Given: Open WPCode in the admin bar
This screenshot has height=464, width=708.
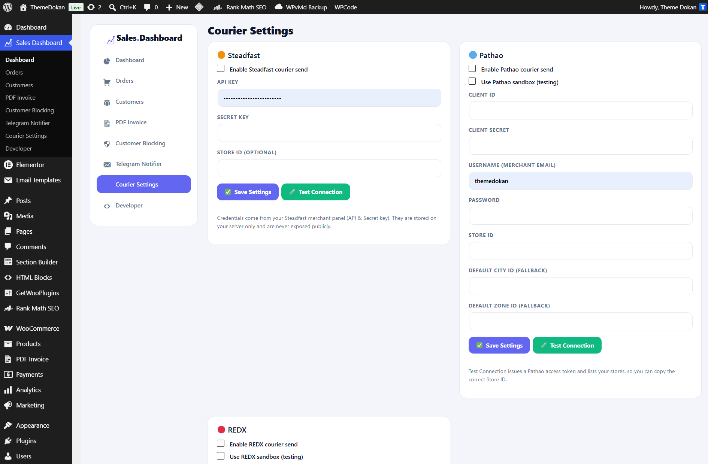Looking at the screenshot, I should (x=346, y=7).
